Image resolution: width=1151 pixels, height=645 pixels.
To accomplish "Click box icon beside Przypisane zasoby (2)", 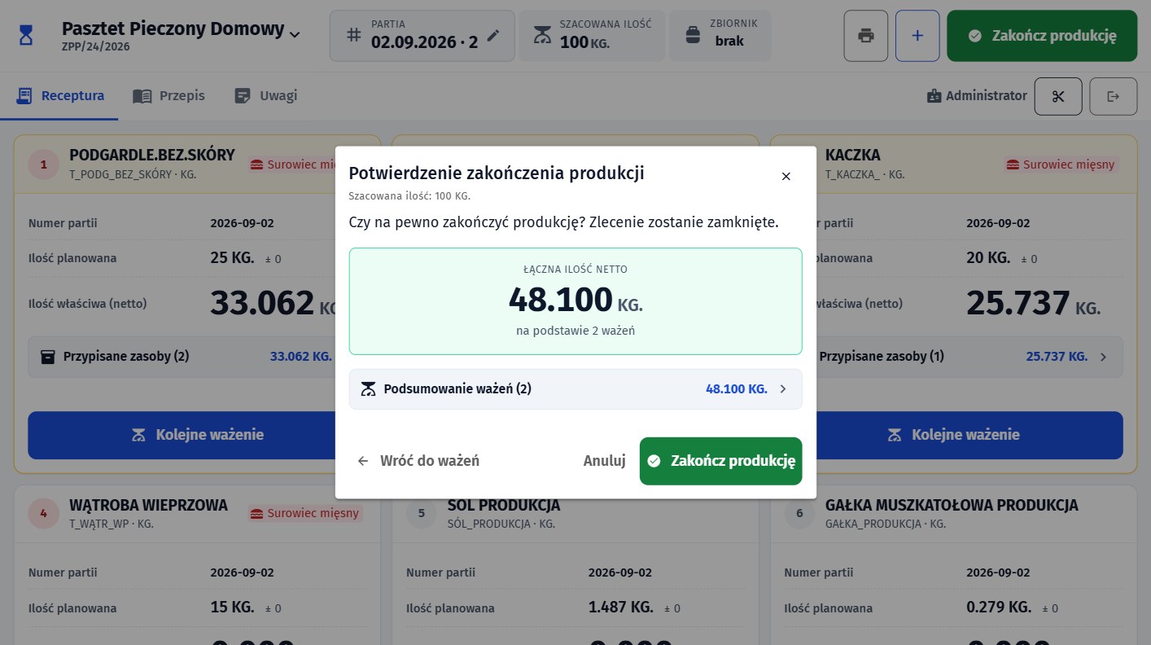I will click(x=48, y=357).
